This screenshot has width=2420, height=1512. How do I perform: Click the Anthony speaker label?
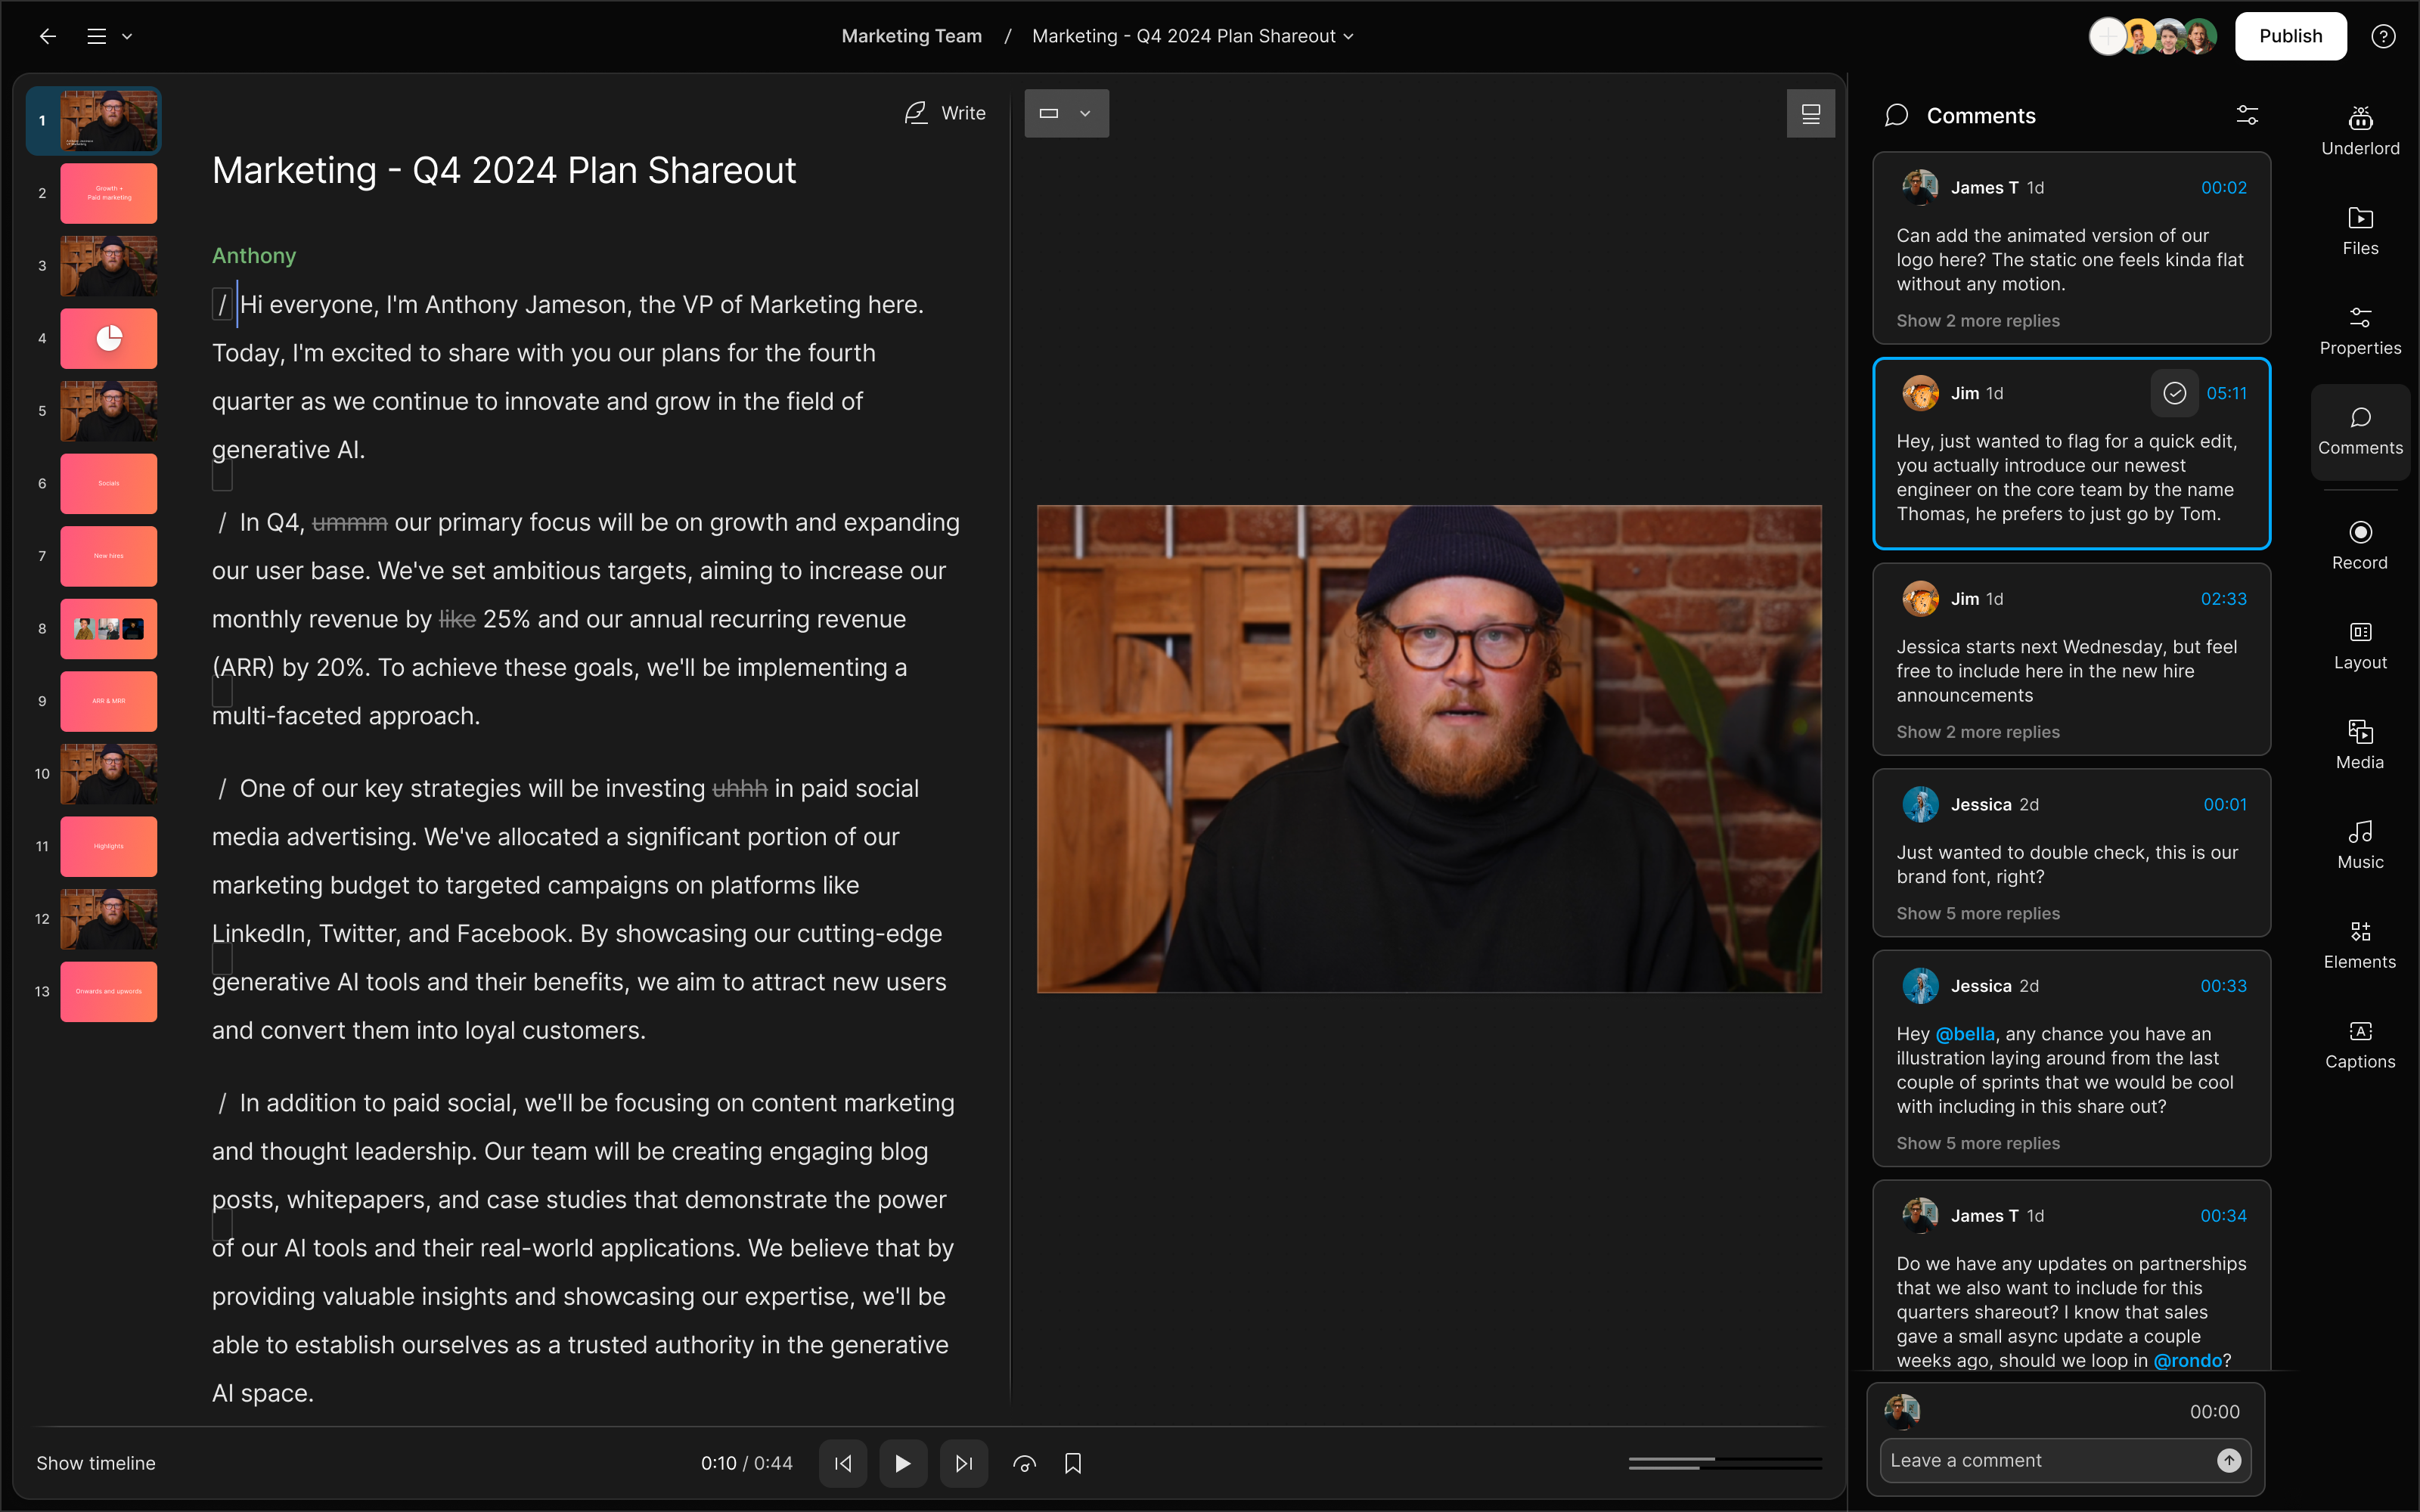(254, 255)
